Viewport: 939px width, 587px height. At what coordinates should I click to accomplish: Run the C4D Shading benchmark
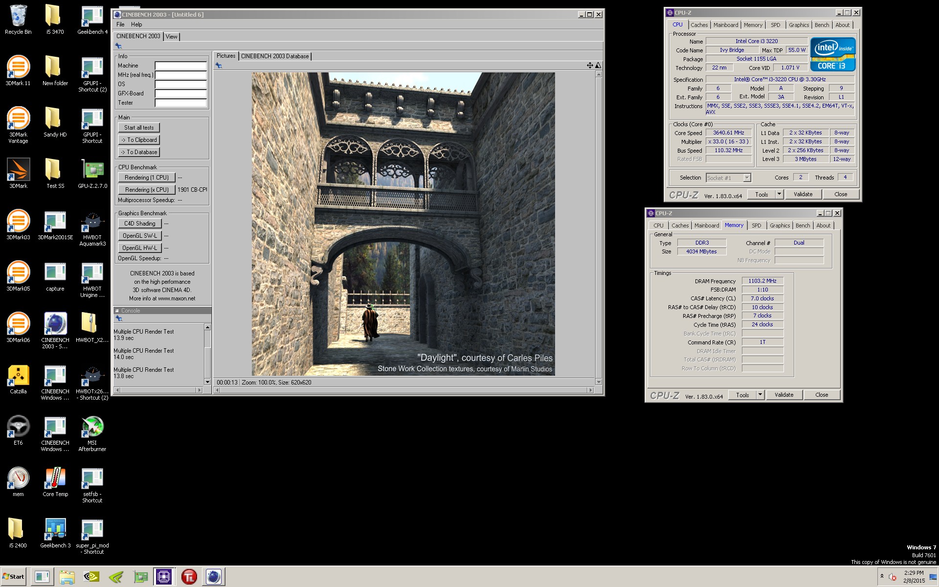[x=139, y=224]
